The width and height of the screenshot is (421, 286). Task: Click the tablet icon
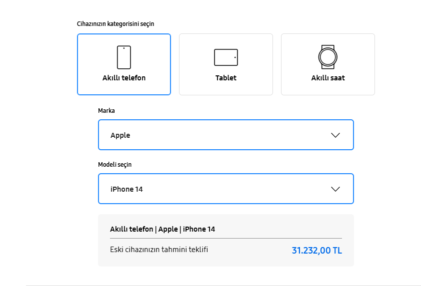tap(226, 57)
